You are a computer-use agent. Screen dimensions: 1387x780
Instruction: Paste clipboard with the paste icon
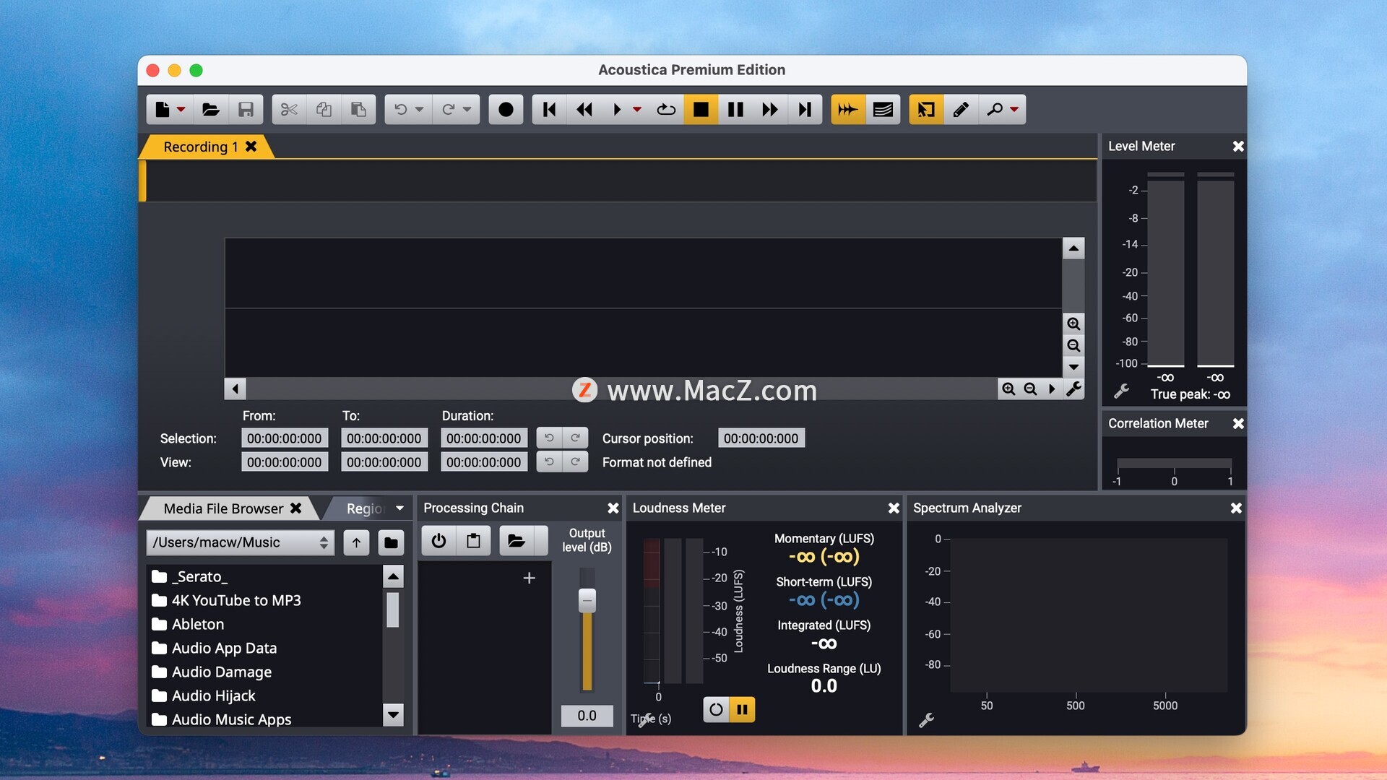click(x=358, y=110)
